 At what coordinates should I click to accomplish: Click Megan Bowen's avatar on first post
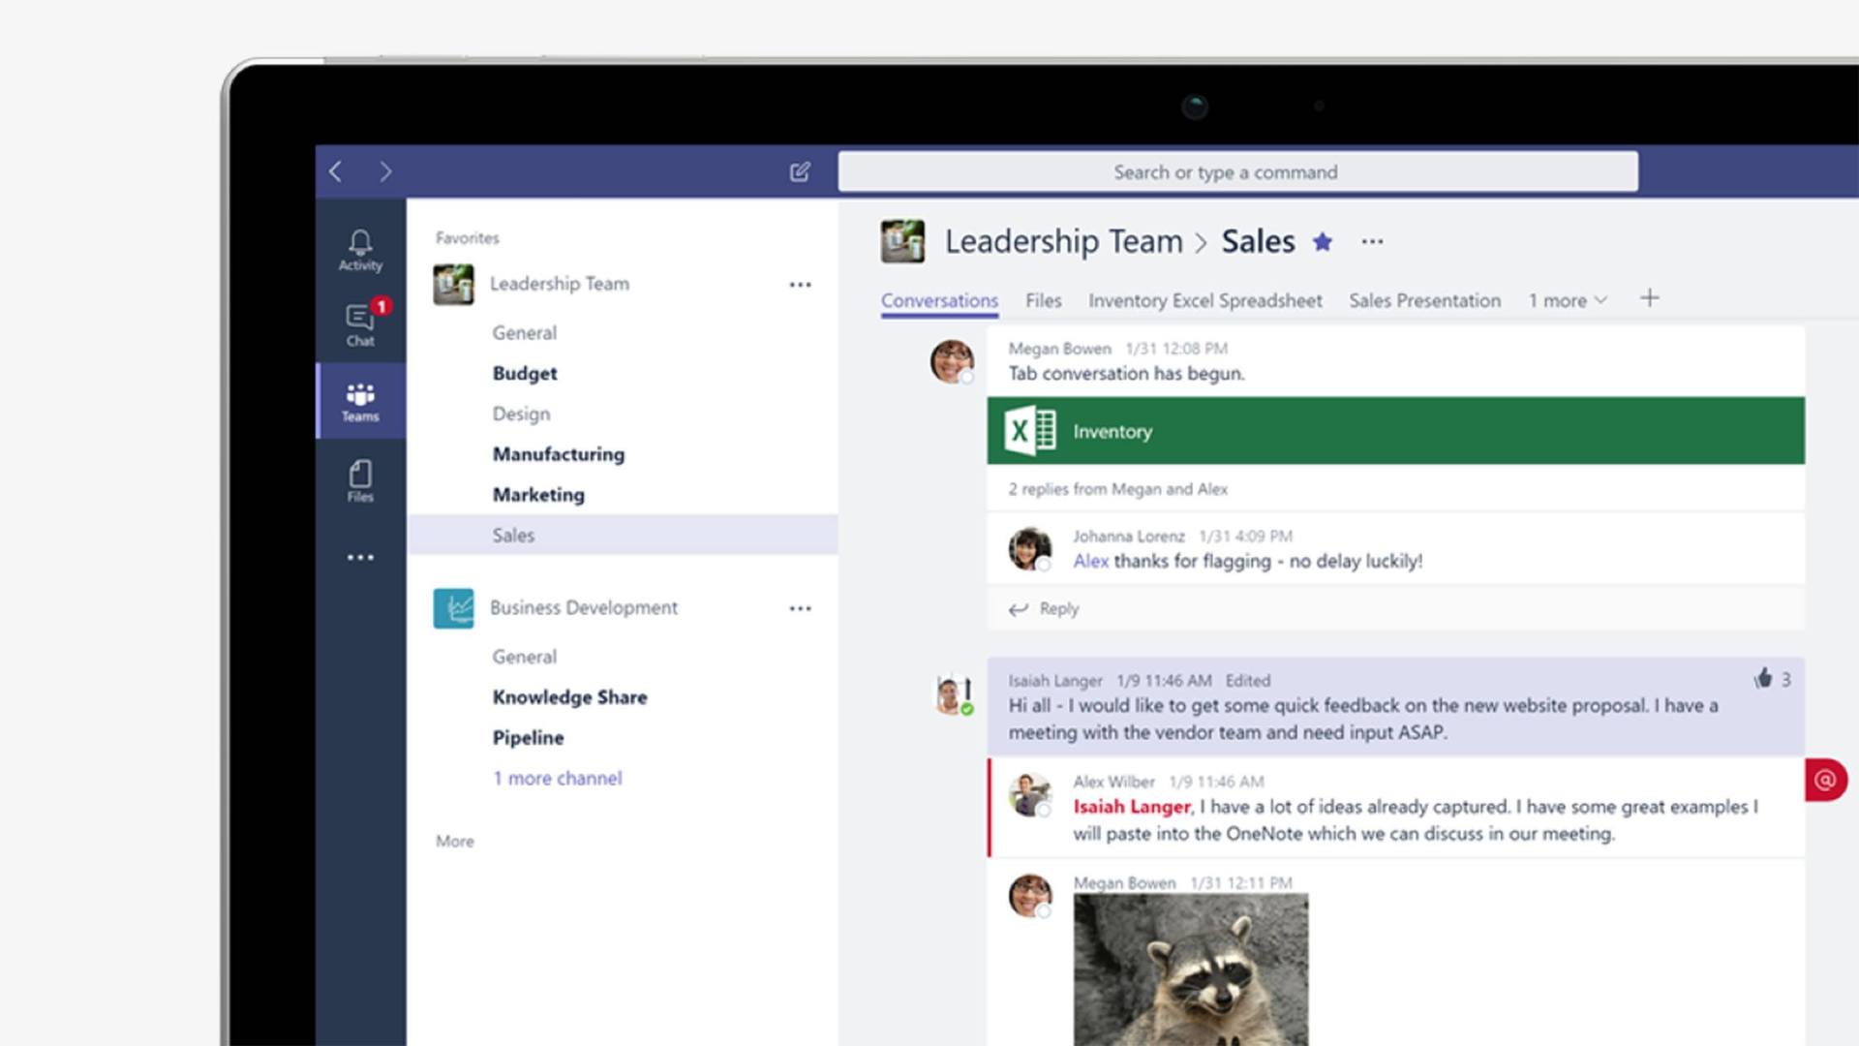tap(952, 361)
